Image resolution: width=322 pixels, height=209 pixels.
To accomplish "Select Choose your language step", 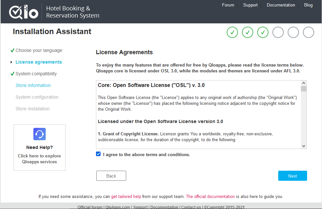I will (x=39, y=50).
